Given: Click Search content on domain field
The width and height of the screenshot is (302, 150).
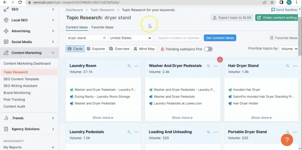Looking at the screenshot, I should point(179,38).
